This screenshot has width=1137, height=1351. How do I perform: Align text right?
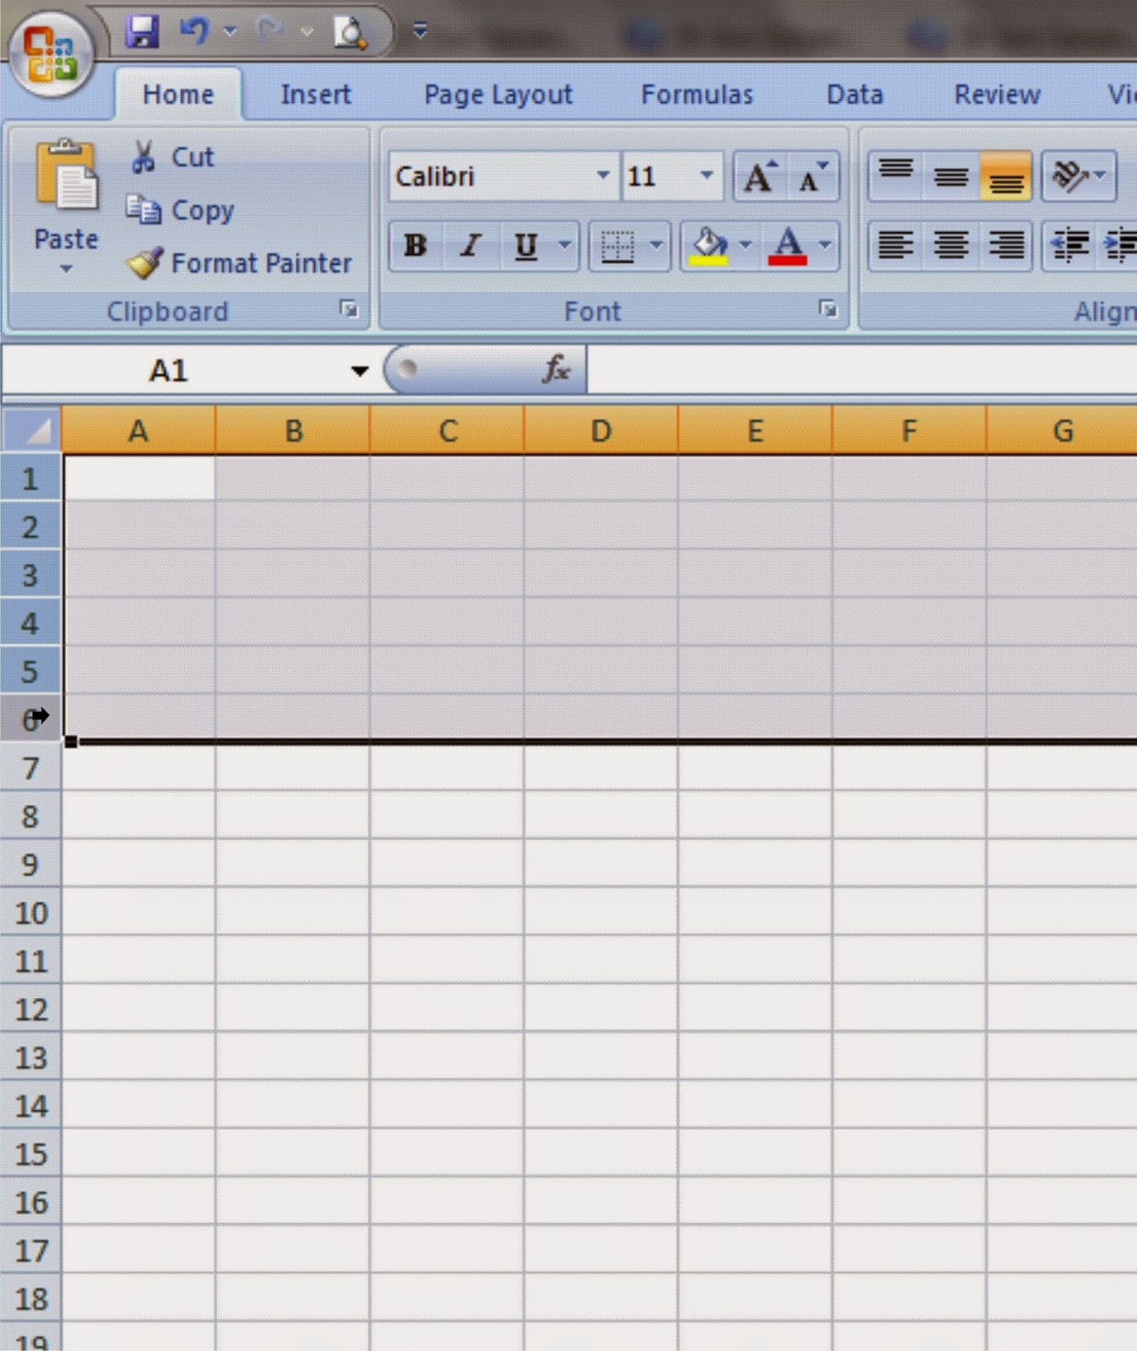coord(1006,246)
